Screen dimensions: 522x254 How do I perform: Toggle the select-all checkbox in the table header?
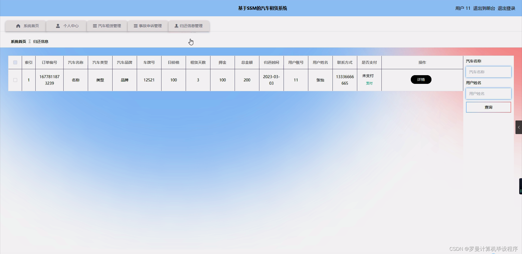click(15, 62)
